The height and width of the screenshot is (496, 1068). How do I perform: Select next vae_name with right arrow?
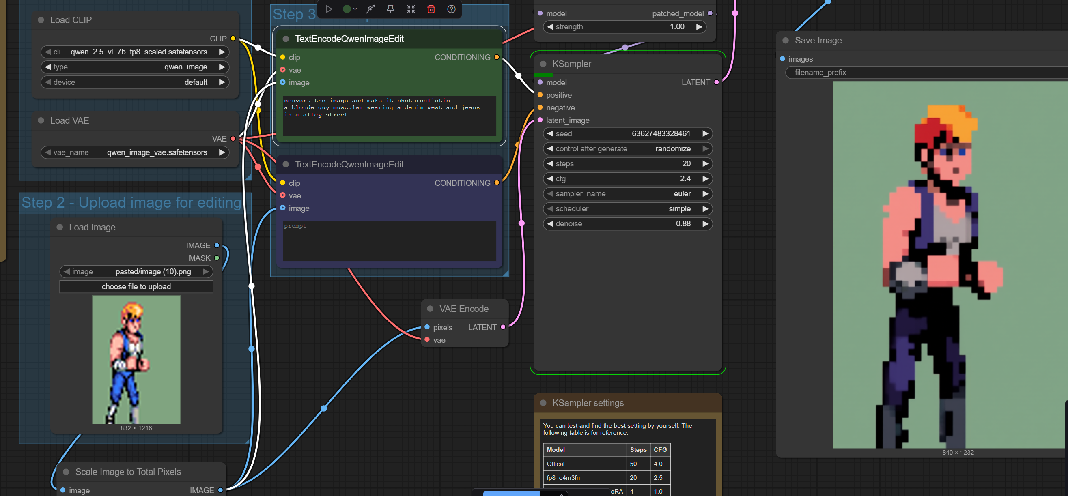(x=222, y=152)
